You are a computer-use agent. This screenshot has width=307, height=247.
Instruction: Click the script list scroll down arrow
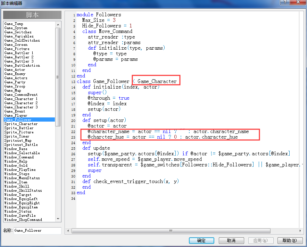pos(58,219)
